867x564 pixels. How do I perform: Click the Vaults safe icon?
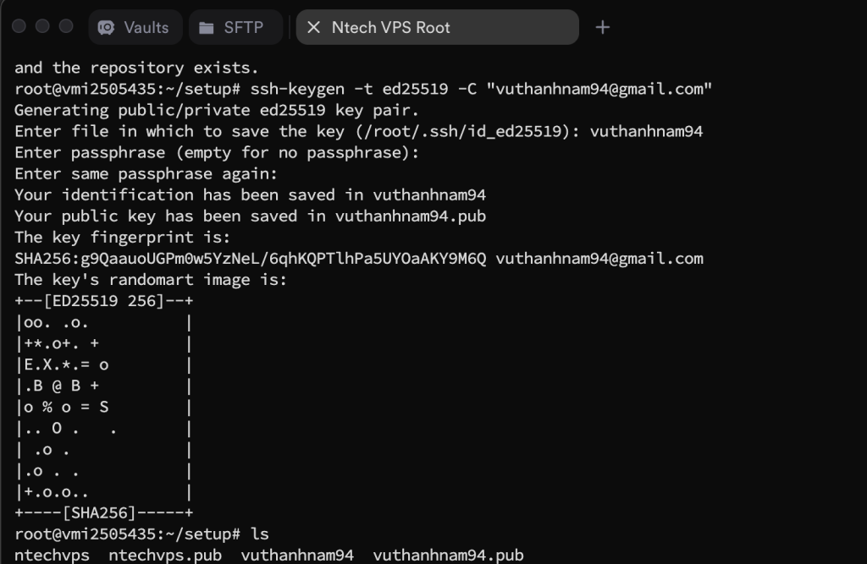(x=106, y=28)
